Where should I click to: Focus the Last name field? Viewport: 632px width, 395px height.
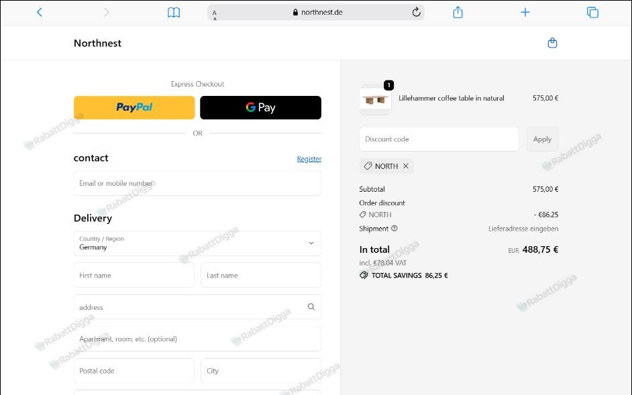[x=261, y=275]
